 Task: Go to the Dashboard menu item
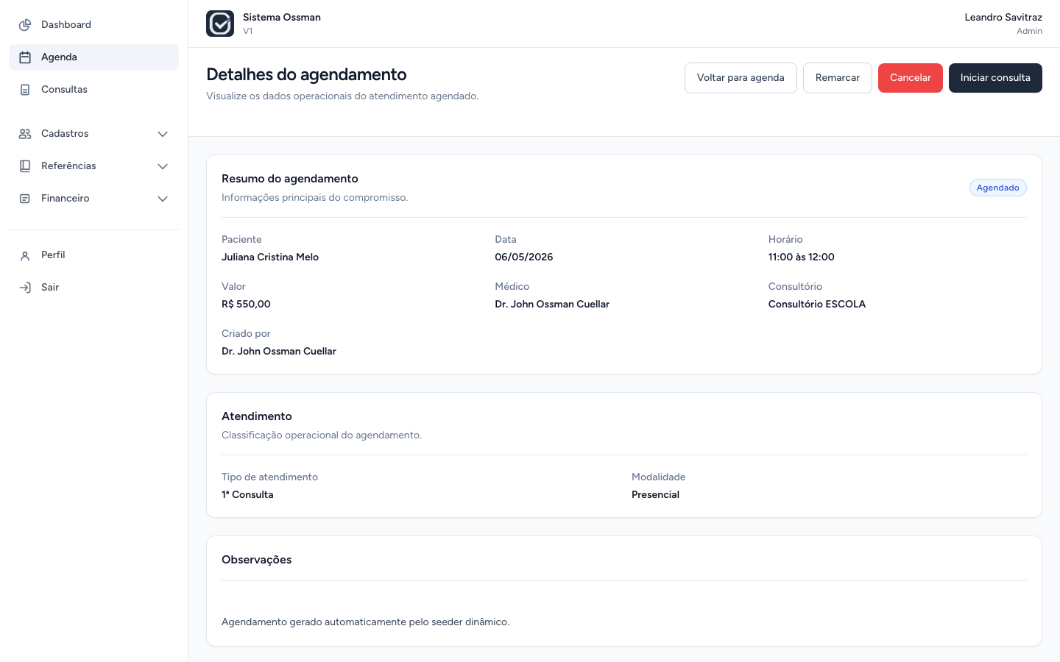93,25
